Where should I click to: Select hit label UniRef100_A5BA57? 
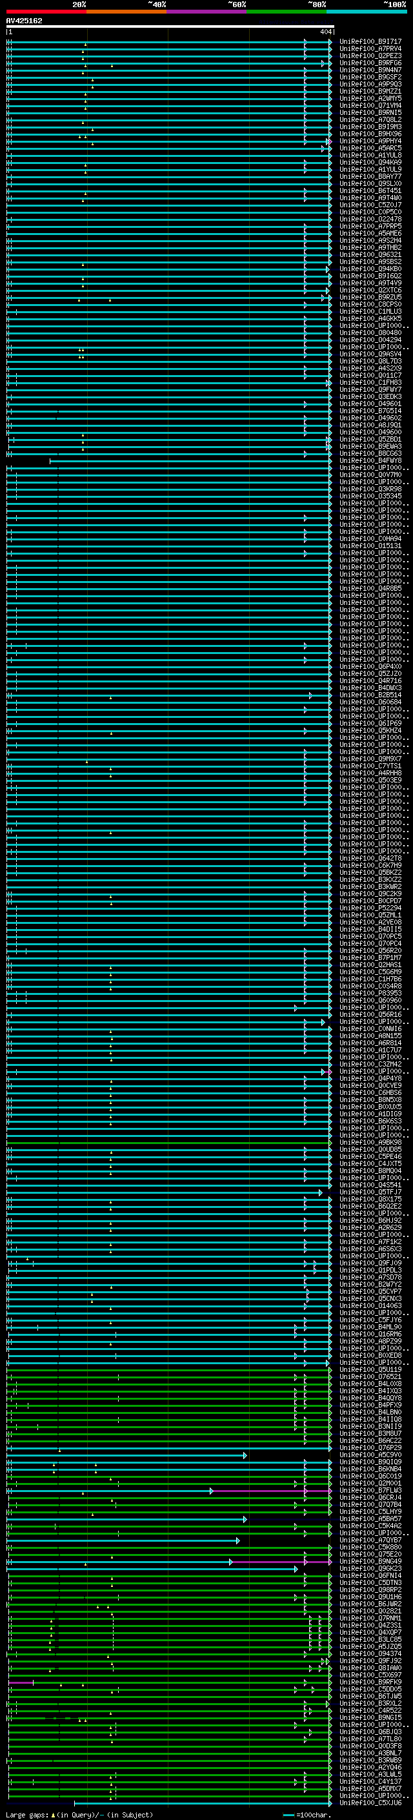[370, 1518]
